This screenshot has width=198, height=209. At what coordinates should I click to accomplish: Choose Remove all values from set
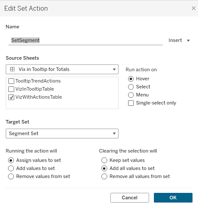click(x=104, y=176)
